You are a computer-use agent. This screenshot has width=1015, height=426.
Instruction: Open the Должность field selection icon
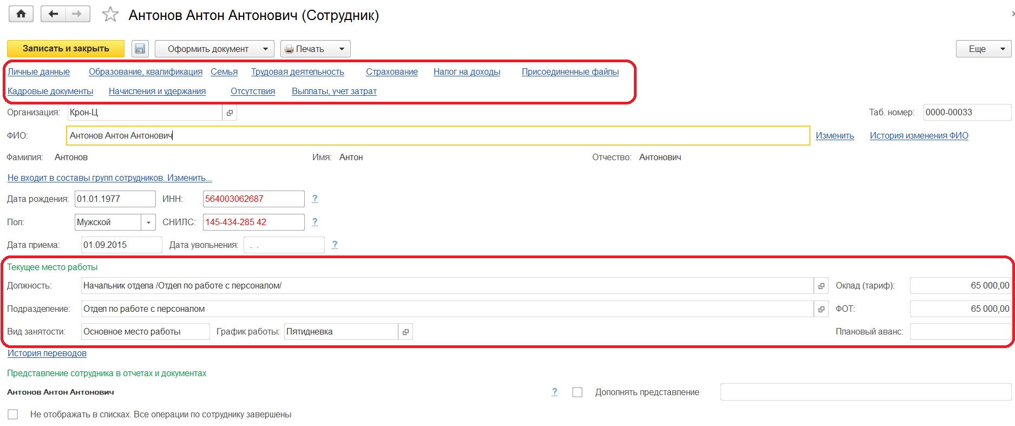click(x=821, y=286)
